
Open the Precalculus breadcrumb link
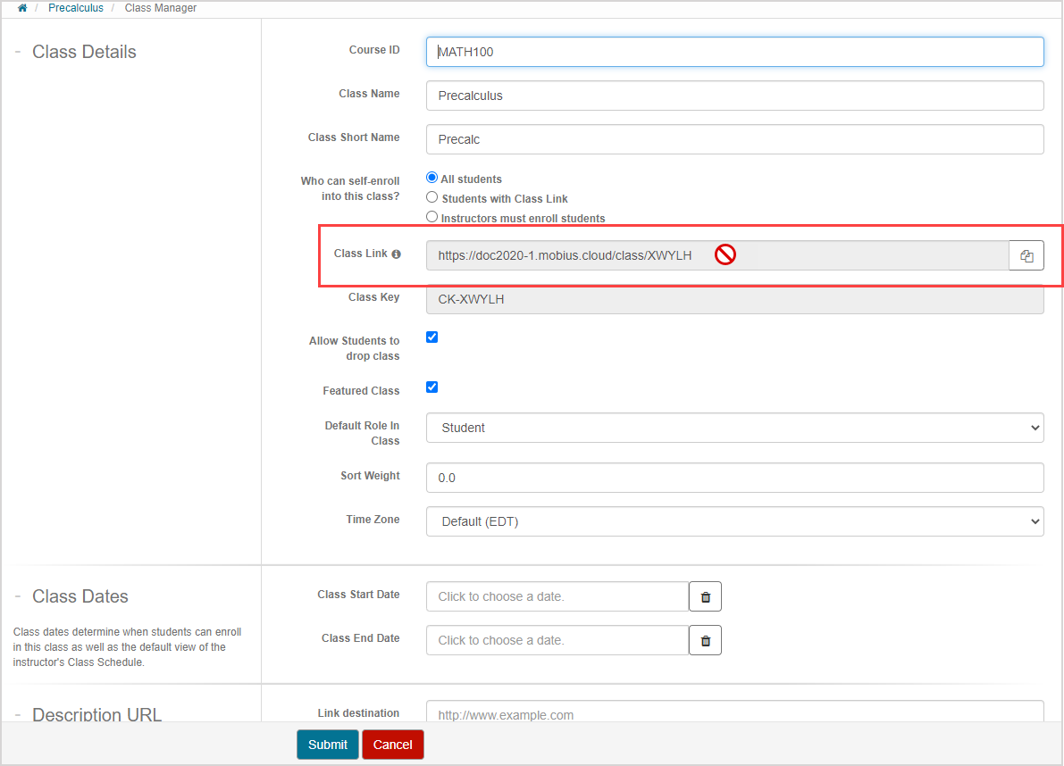click(76, 8)
